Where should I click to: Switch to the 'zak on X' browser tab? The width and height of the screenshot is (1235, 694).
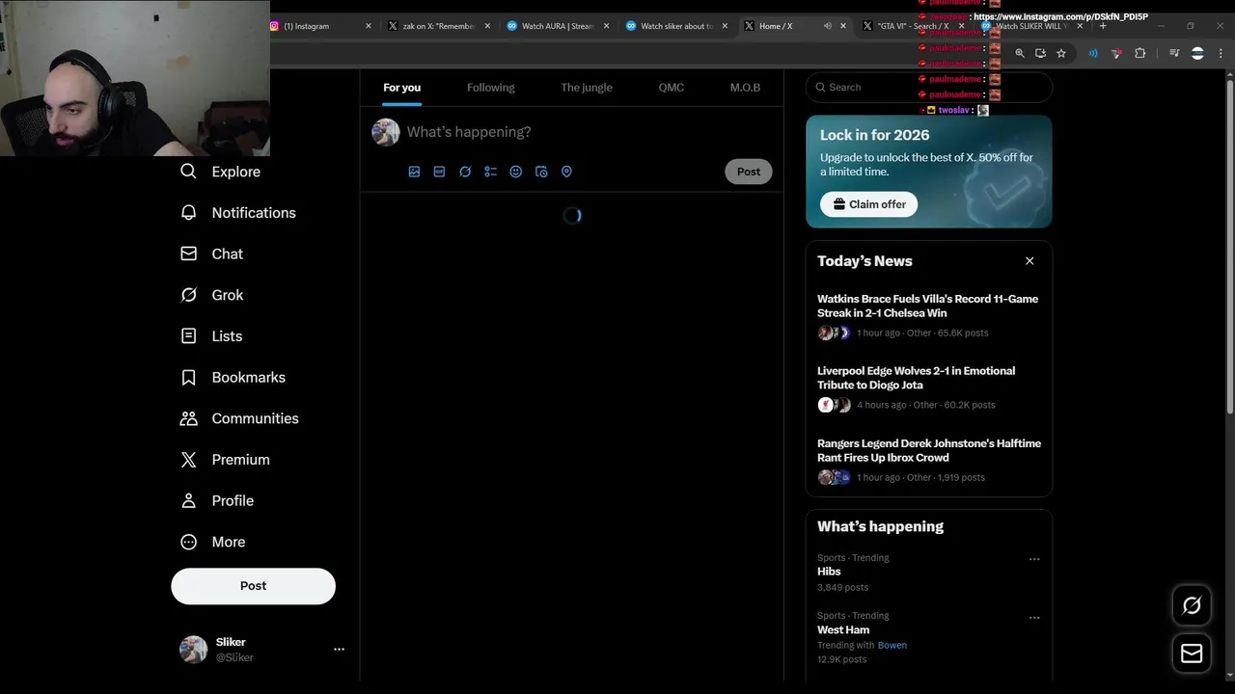pyautogui.click(x=439, y=26)
